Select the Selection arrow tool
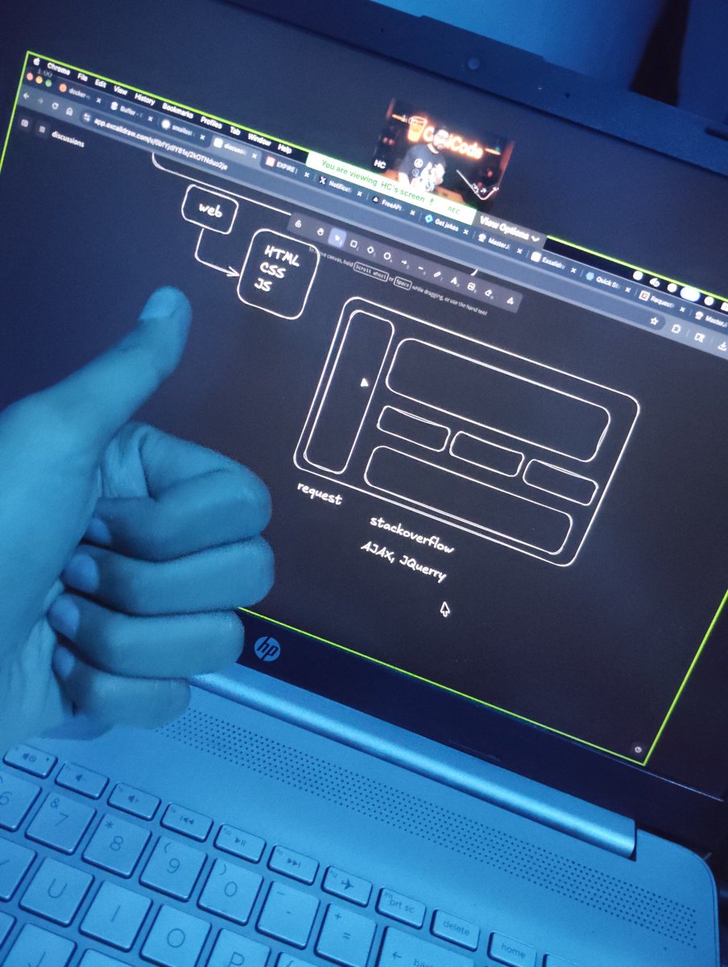Image resolution: width=728 pixels, height=967 pixels. coord(337,239)
